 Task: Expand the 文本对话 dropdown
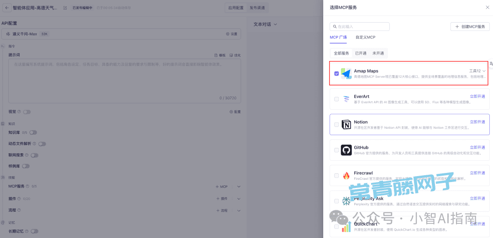pyautogui.click(x=265, y=24)
